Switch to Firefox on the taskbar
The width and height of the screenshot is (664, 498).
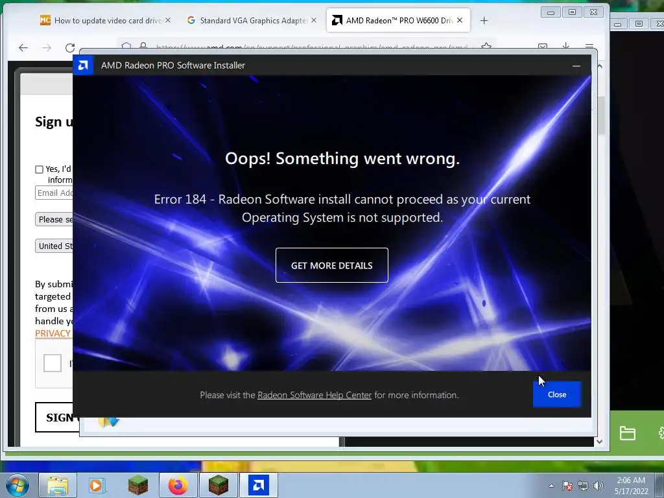tap(178, 485)
